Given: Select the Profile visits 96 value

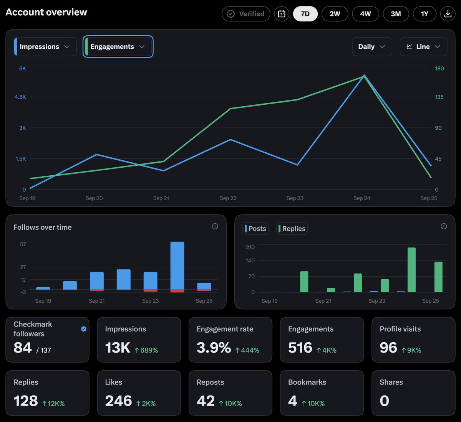Looking at the screenshot, I should [x=388, y=348].
